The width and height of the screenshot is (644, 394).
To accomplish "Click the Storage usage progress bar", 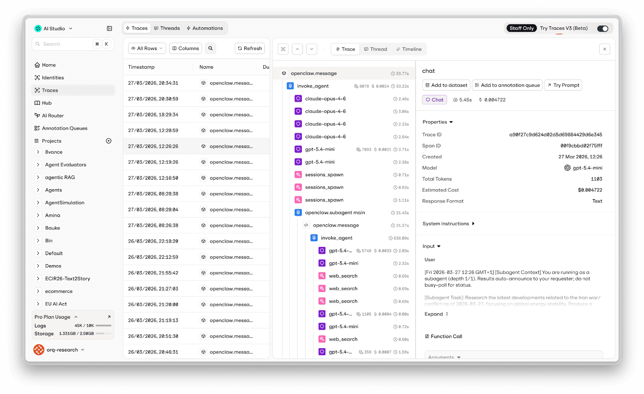I will tap(103, 334).
